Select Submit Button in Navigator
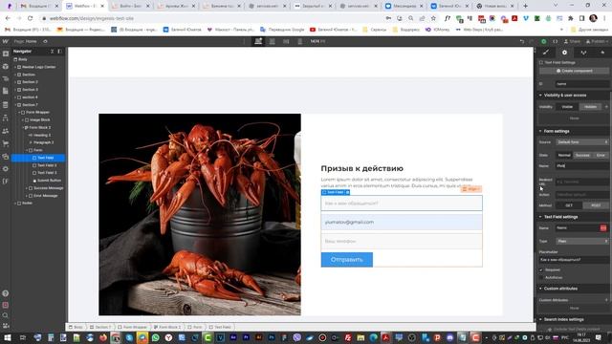The image size is (612, 344). pos(49,181)
